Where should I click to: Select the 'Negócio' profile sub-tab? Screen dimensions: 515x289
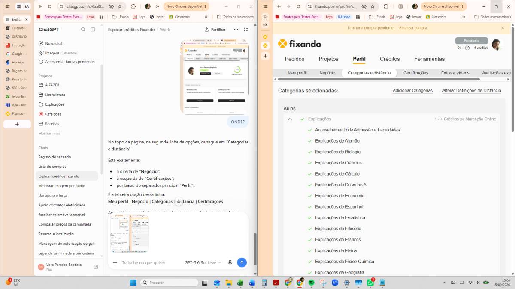(327, 73)
